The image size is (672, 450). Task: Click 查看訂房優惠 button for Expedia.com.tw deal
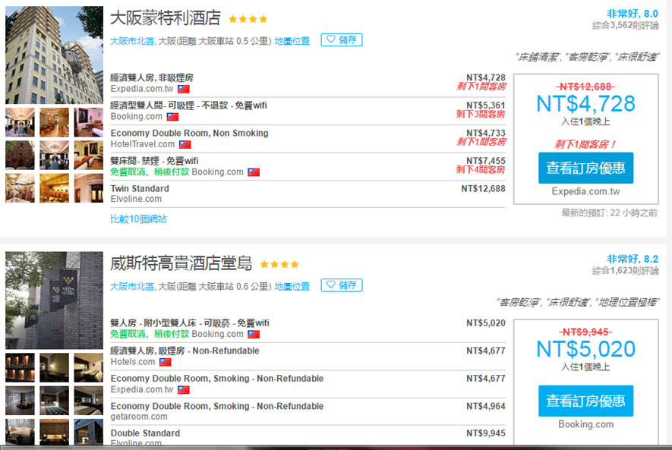(585, 168)
